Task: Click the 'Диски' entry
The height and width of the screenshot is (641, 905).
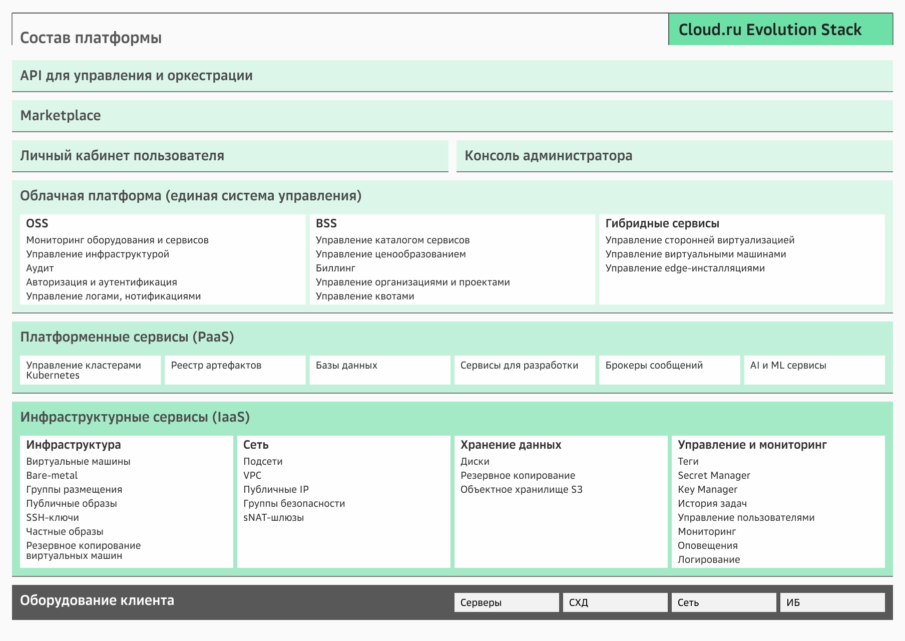Action: click(475, 462)
